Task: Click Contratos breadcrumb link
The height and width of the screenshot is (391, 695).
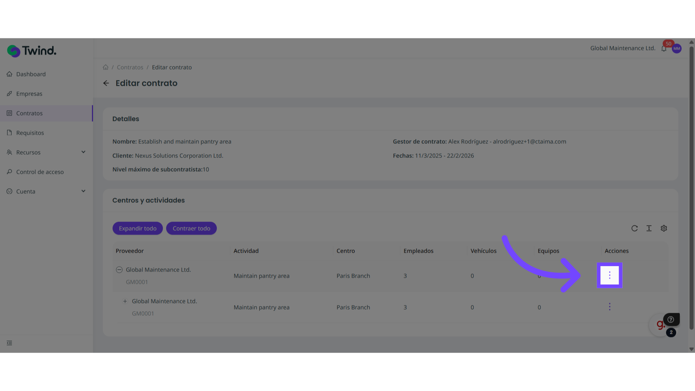Action: click(x=130, y=67)
